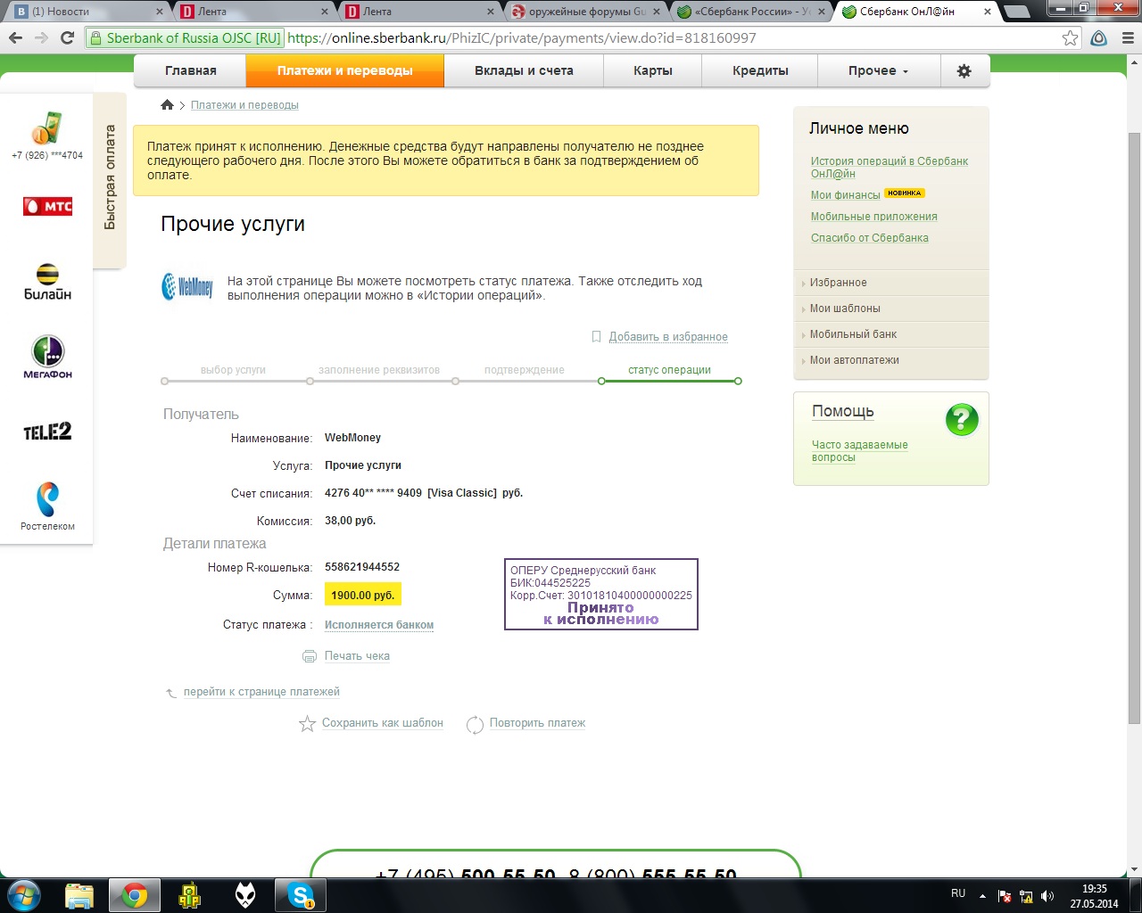Follow the Платежи и переводы breadcrumb link

[x=244, y=105]
